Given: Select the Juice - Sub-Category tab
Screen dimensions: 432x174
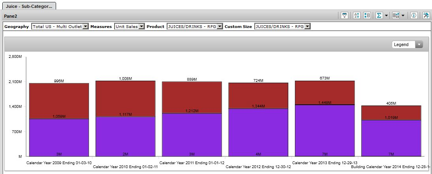Looking at the screenshot, I should [28, 6].
